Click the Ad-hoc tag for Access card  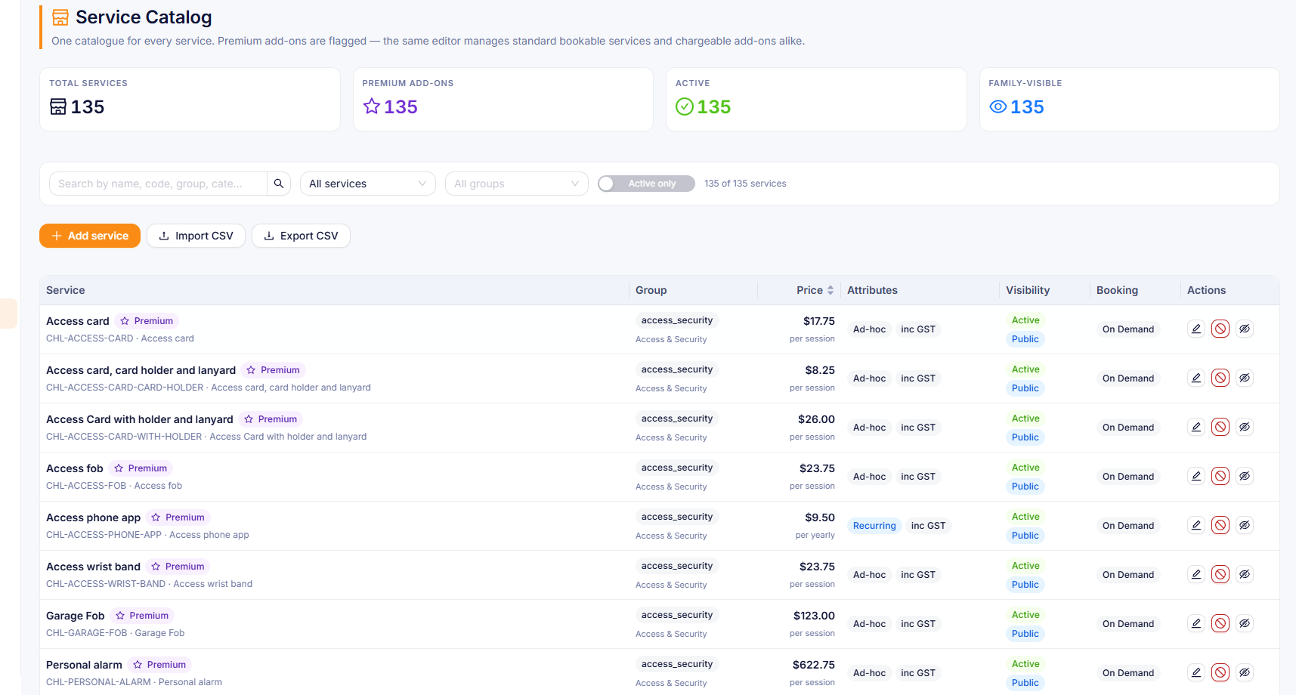coord(870,329)
